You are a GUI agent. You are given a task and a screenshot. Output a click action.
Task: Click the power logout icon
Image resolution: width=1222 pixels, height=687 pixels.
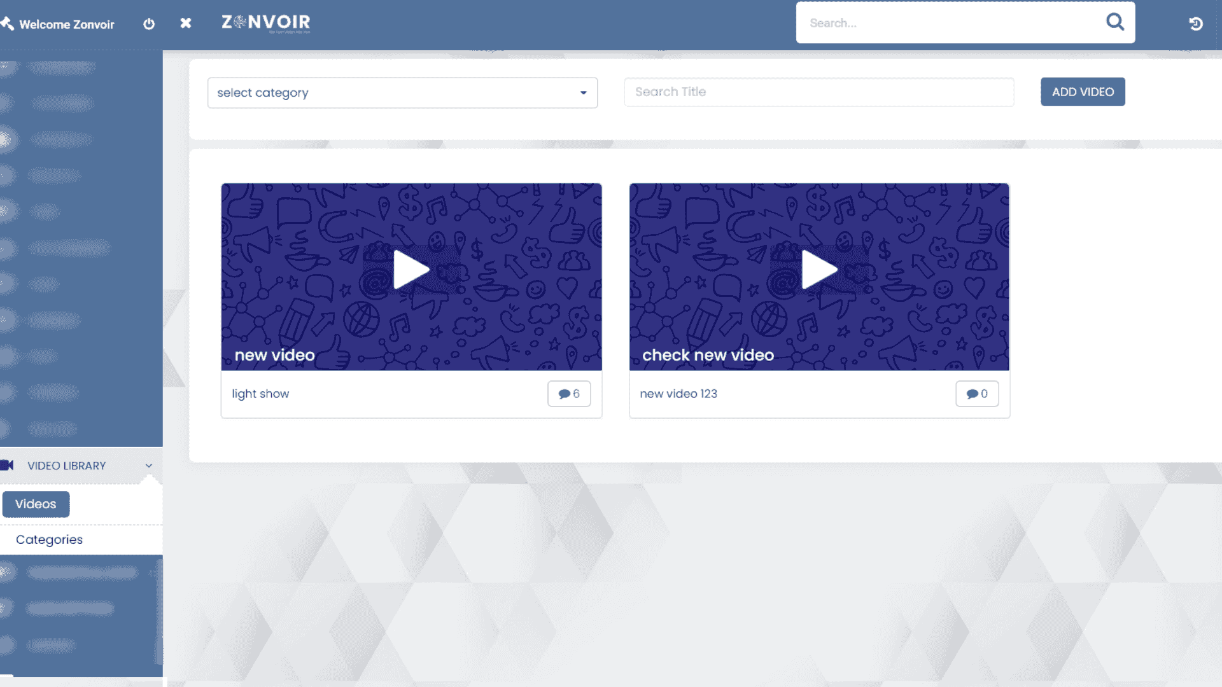click(149, 24)
